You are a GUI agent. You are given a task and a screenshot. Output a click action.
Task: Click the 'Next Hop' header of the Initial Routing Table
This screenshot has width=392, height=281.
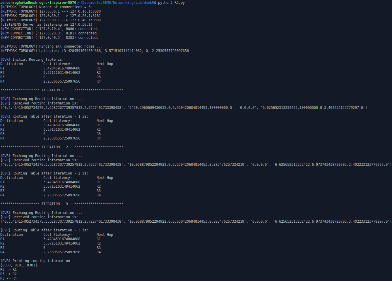click(x=105, y=64)
